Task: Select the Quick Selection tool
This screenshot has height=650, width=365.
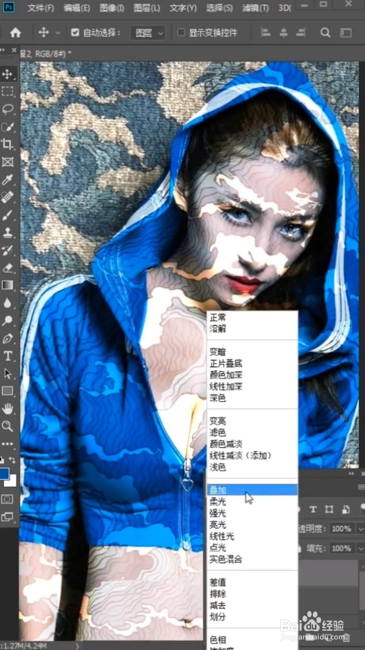Action: (x=7, y=127)
